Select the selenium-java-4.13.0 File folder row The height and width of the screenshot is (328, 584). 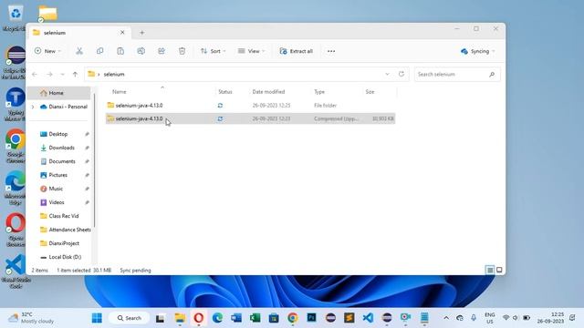[x=250, y=106]
